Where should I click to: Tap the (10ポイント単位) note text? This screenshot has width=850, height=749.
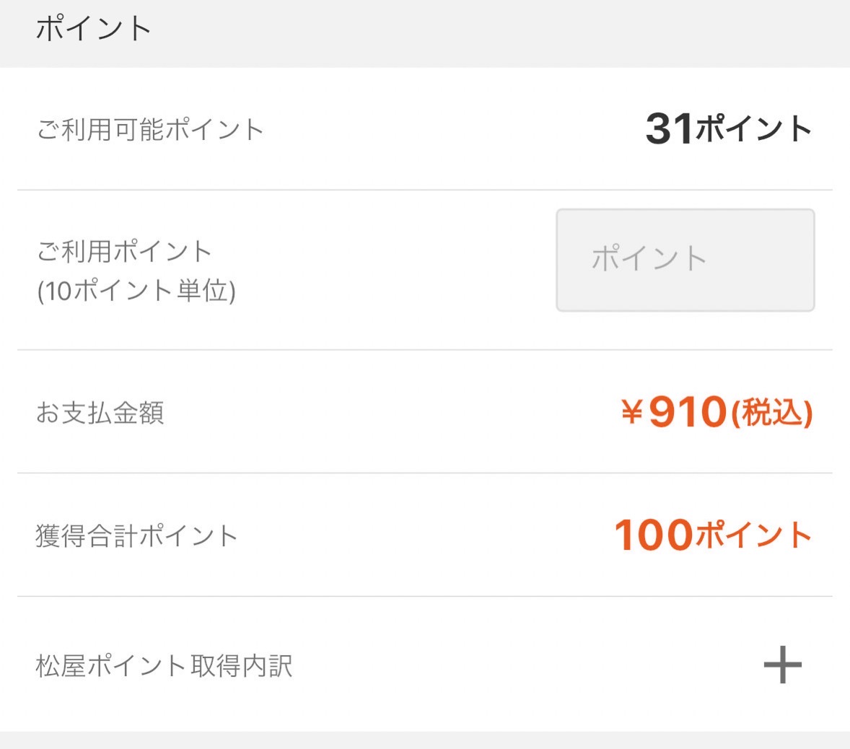[136, 291]
